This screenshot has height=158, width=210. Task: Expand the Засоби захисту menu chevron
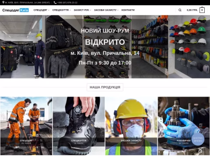point(118,10)
